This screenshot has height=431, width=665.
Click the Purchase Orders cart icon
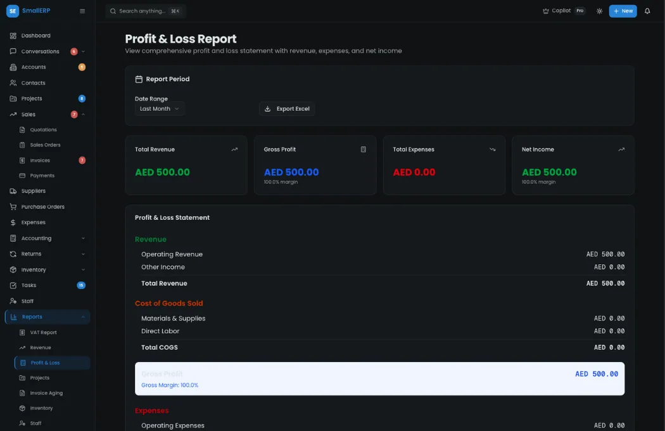[x=13, y=207]
